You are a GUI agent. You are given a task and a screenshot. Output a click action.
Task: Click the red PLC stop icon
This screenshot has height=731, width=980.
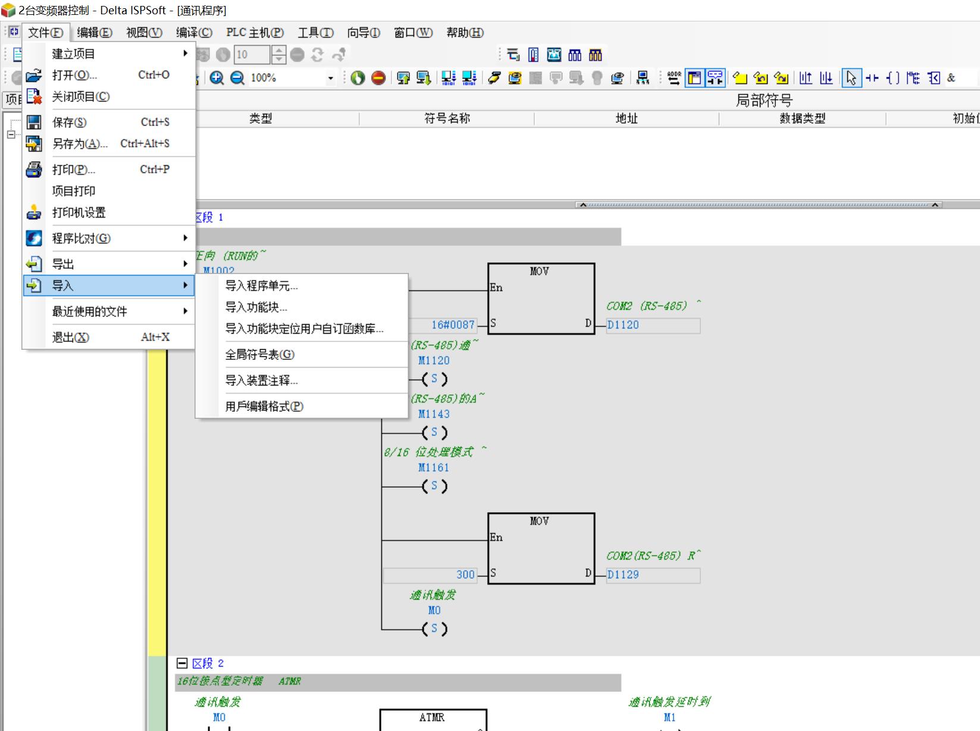[378, 78]
